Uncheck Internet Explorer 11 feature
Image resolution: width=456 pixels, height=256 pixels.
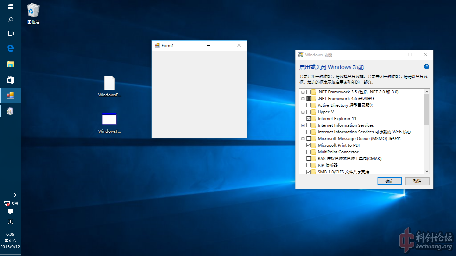click(x=308, y=119)
